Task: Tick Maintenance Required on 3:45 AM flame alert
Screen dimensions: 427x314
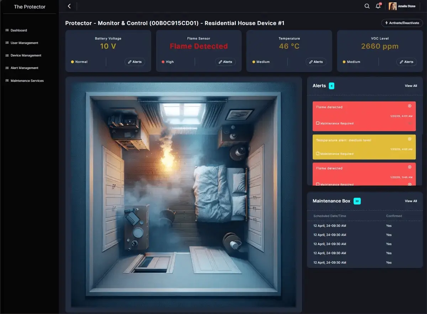Action: (318, 185)
